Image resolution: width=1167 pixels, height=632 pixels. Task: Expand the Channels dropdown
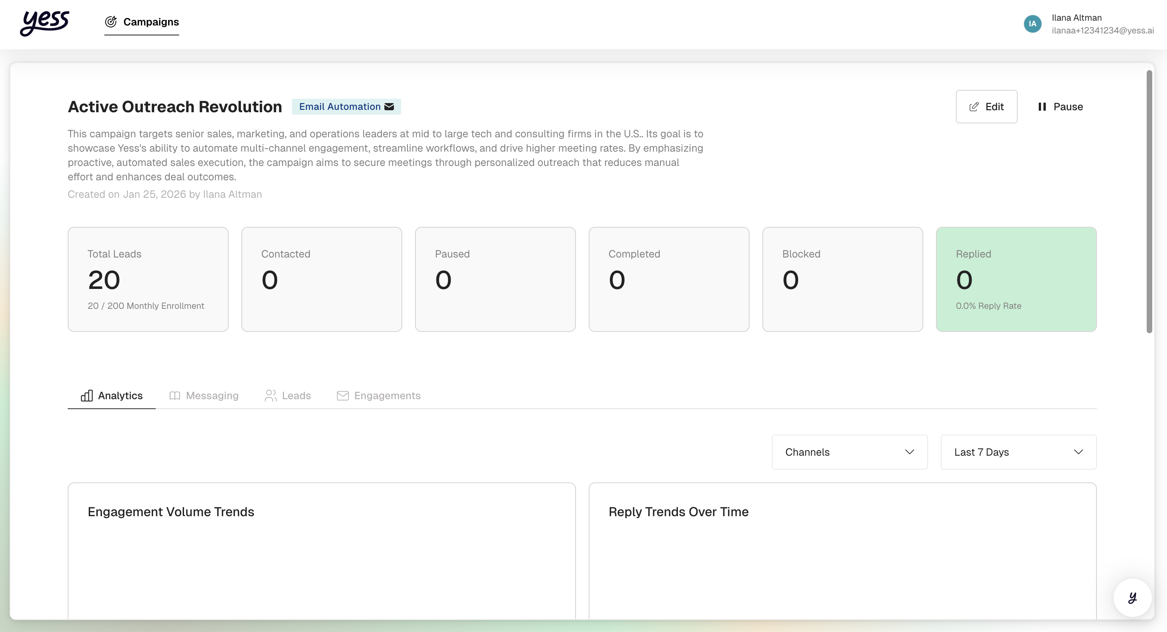[x=850, y=452]
